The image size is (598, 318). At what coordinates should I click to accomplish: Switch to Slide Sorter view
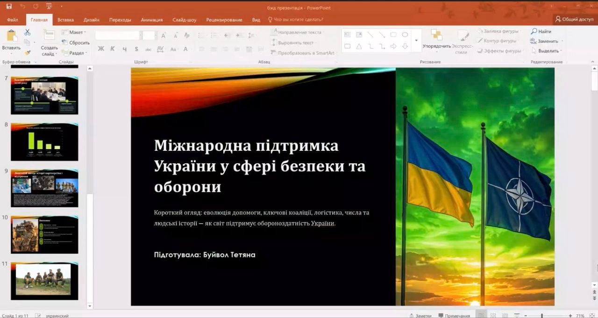pos(493,316)
